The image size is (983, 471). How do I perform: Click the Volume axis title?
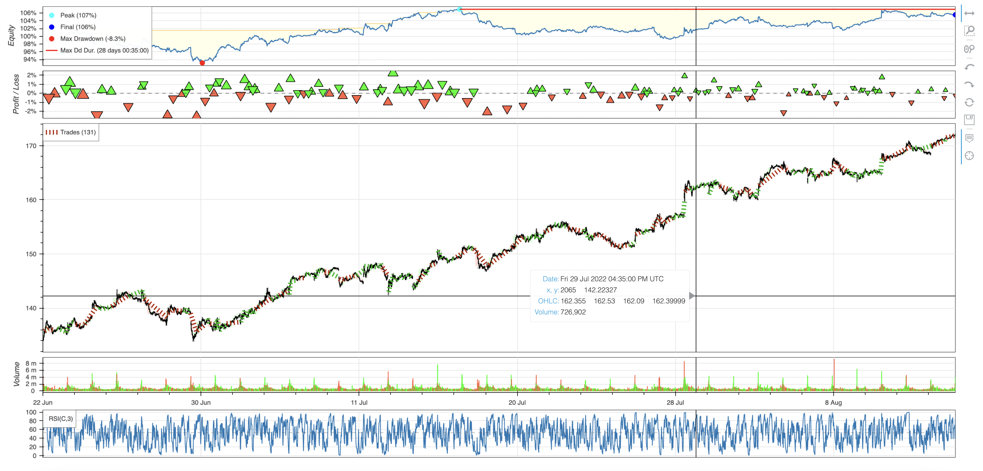pos(16,374)
